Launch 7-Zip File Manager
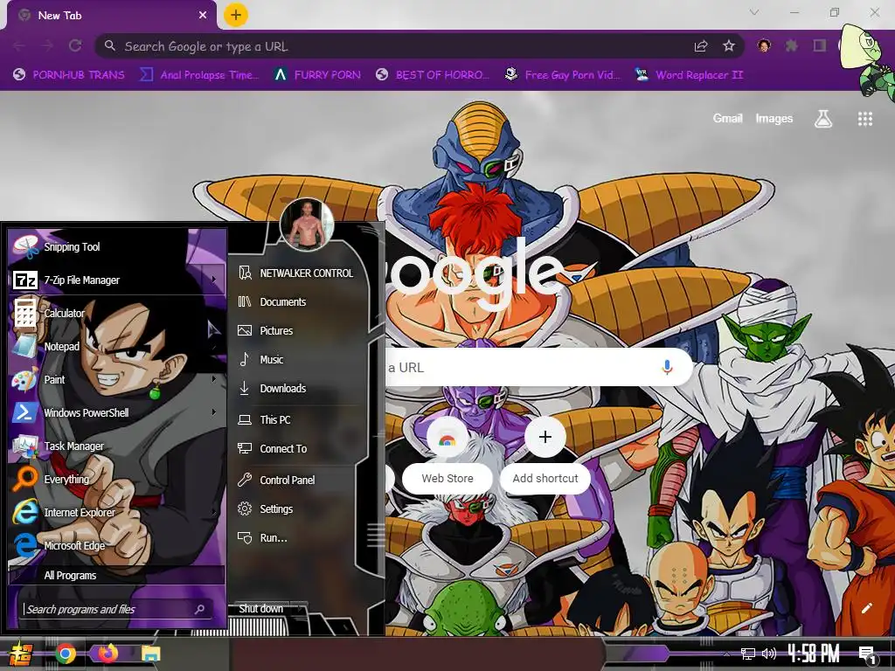This screenshot has width=895, height=671. pos(116,280)
